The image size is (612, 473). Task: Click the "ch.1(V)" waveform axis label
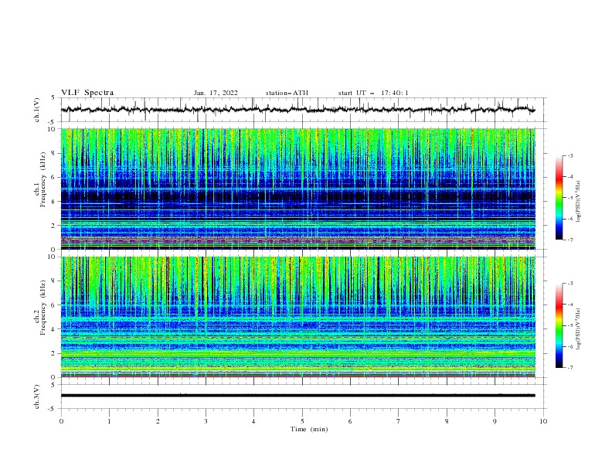click(37, 110)
